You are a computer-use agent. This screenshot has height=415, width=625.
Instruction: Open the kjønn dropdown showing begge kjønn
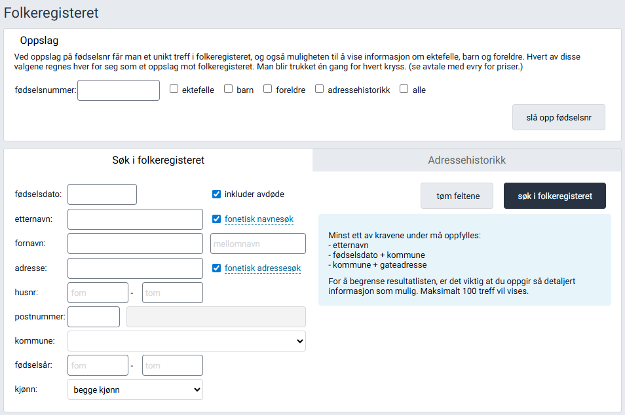[134, 389]
